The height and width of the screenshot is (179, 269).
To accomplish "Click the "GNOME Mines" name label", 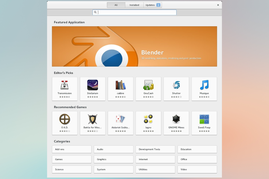I will tap(176, 127).
